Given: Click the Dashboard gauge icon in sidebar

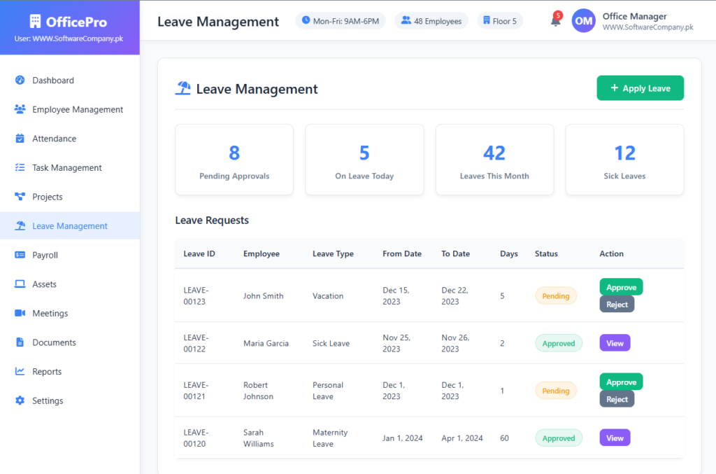Looking at the screenshot, I should coord(20,81).
